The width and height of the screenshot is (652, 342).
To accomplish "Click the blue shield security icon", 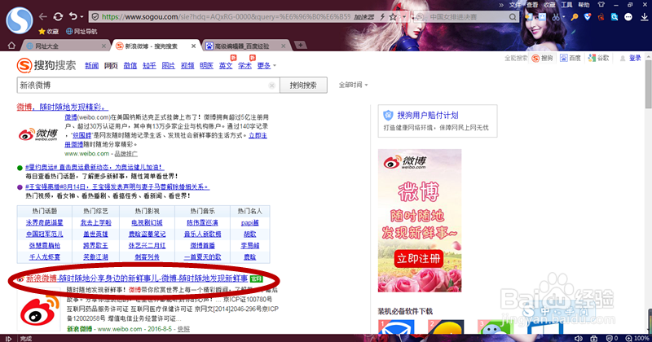I will (587, 17).
